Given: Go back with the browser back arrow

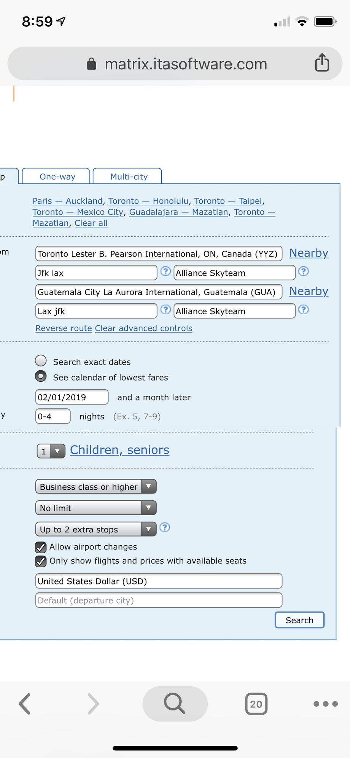Looking at the screenshot, I should point(25,704).
